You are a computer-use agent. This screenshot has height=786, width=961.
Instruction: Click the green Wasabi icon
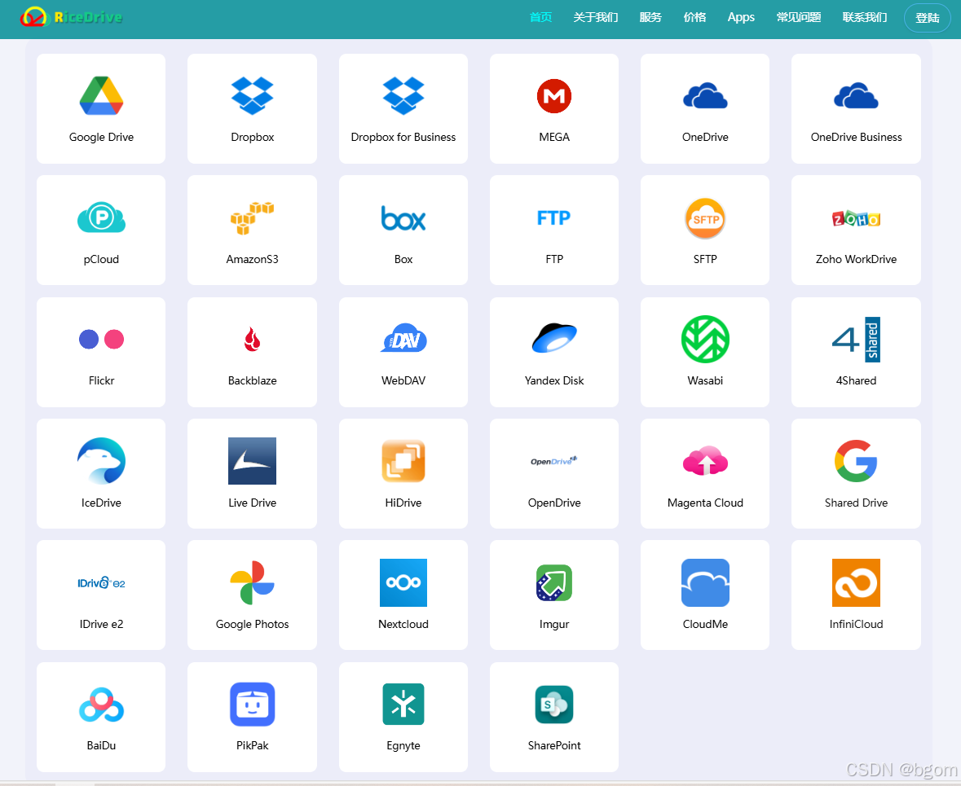pyautogui.click(x=705, y=339)
